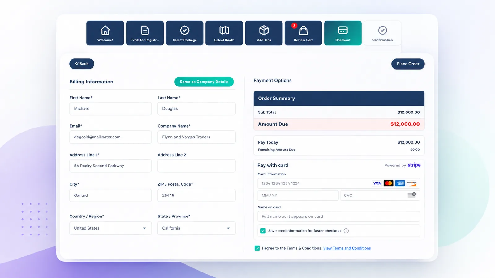This screenshot has height=278, width=495.
Task: Click the info icon beside save card
Action: tap(346, 231)
